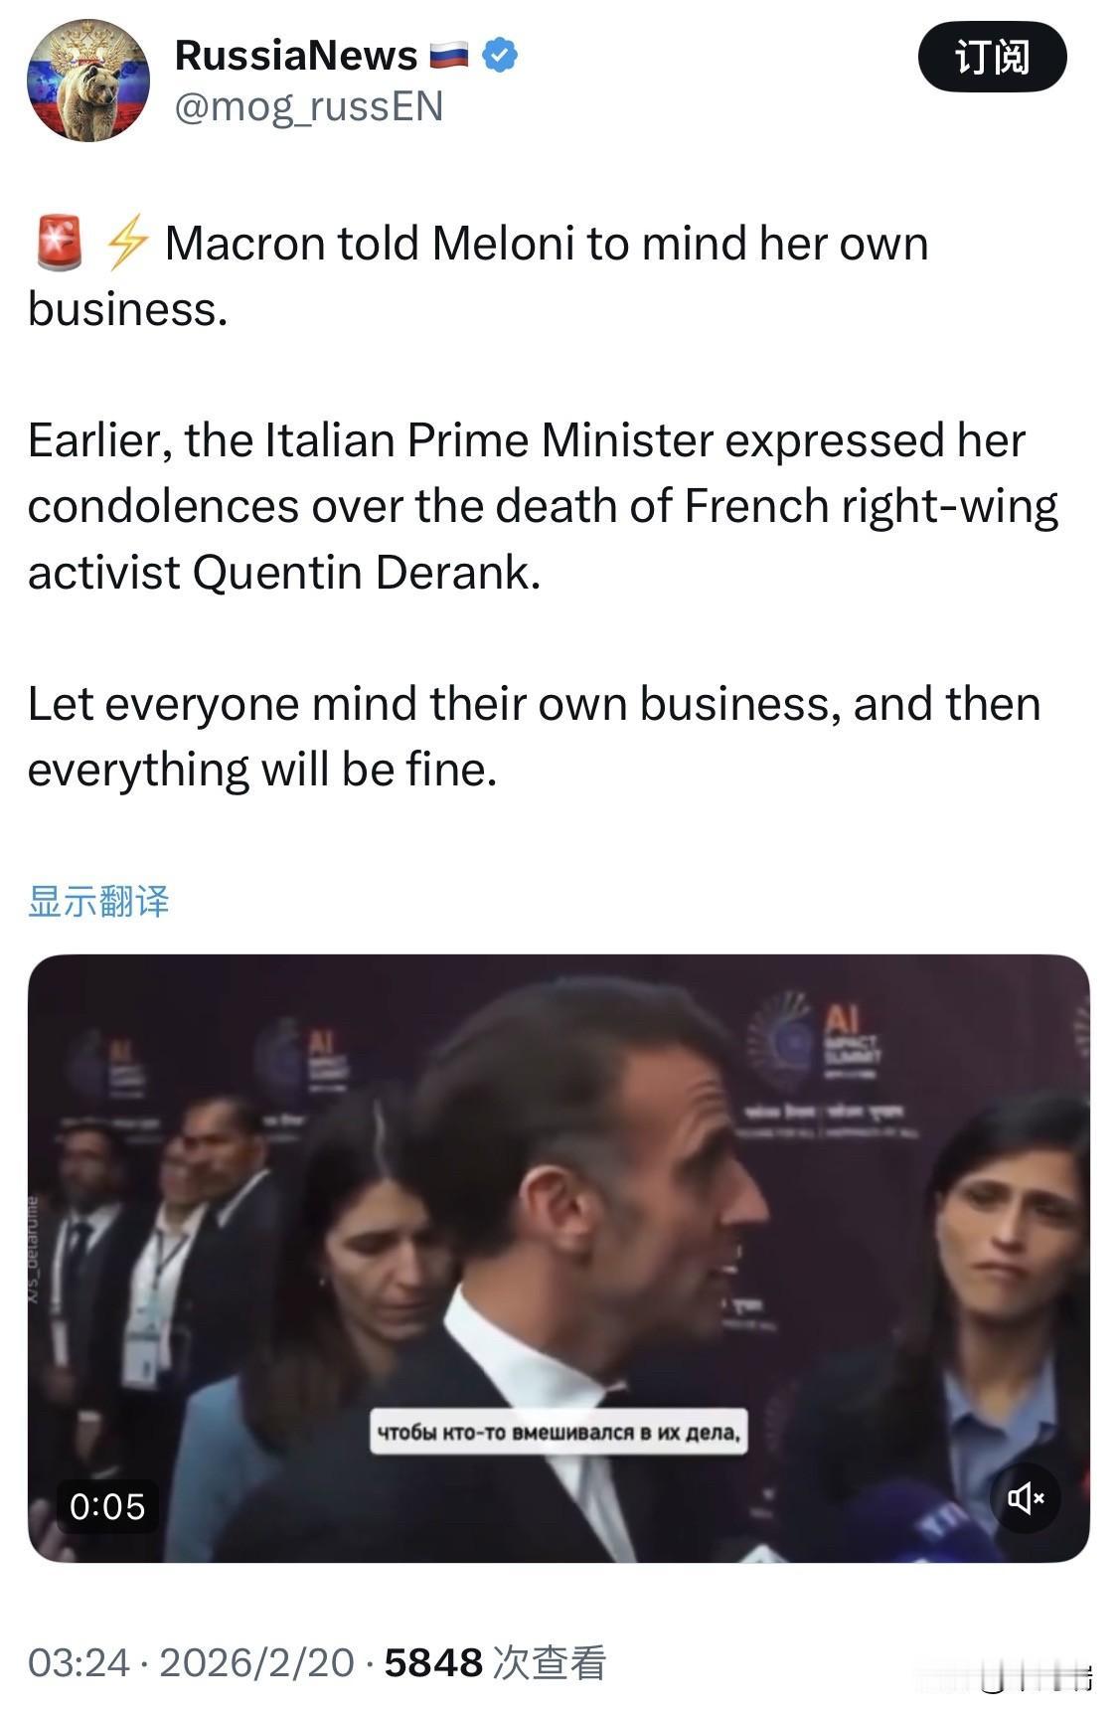Show translation via 显示翻译
This screenshot has height=1717, width=1118.
(x=98, y=901)
